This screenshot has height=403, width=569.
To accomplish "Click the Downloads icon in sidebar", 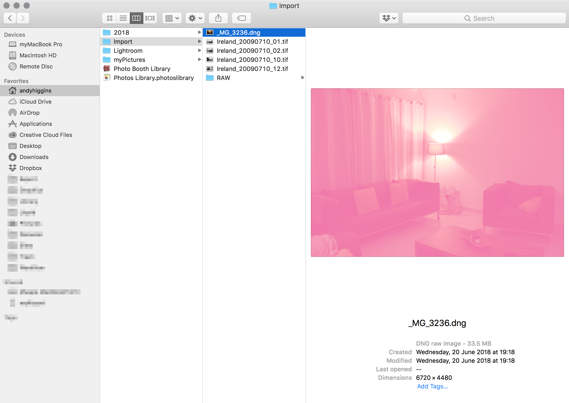I will pos(13,157).
